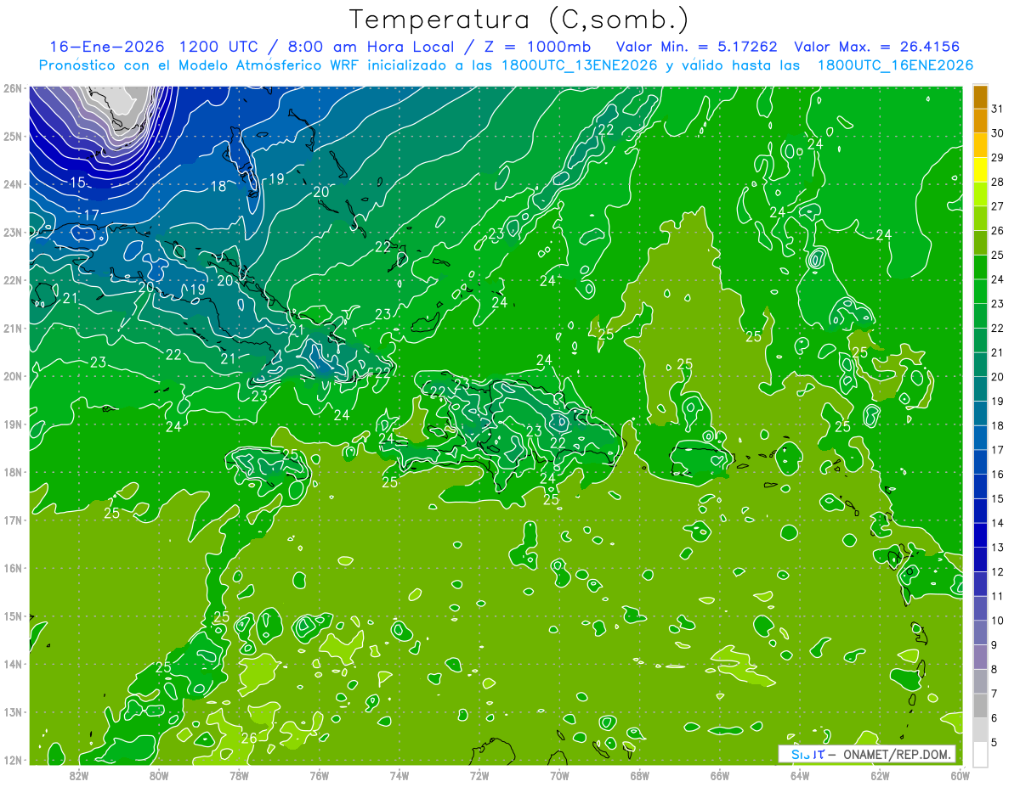Click the legend band between 22 and 23
1020x787 pixels.
click(980, 316)
